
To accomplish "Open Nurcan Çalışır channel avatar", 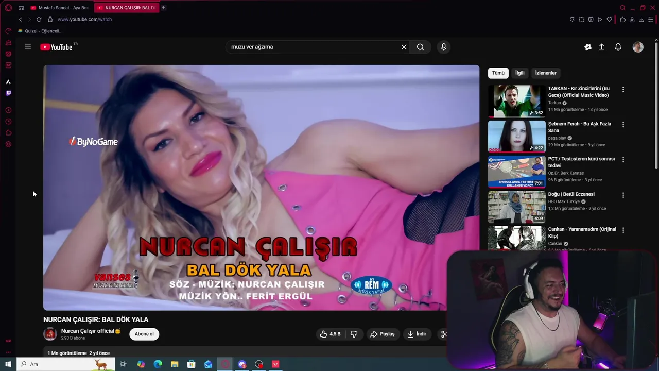I will 50,334.
